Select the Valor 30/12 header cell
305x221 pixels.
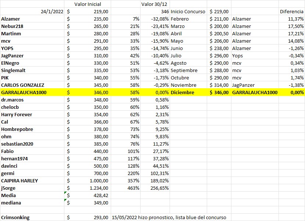(154, 4)
